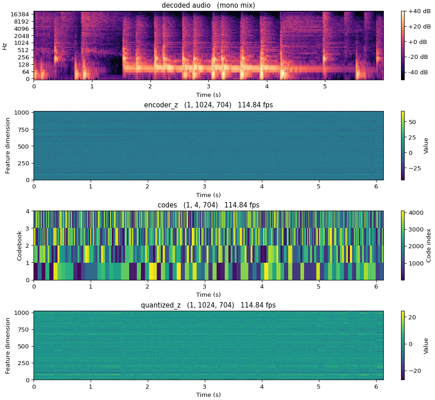Click the '2048' Hz axis tick
435x400 pixels.
pyautogui.click(x=22, y=36)
